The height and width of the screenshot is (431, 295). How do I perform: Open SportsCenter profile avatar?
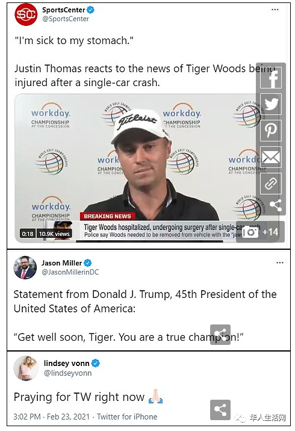pos(26,14)
